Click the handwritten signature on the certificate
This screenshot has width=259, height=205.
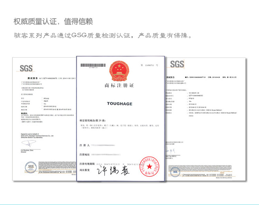tap(113, 170)
